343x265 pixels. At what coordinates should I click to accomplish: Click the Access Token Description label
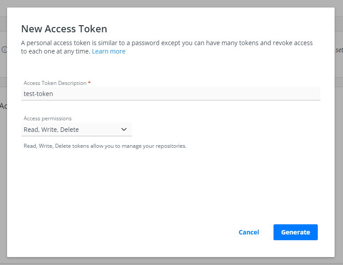55,83
